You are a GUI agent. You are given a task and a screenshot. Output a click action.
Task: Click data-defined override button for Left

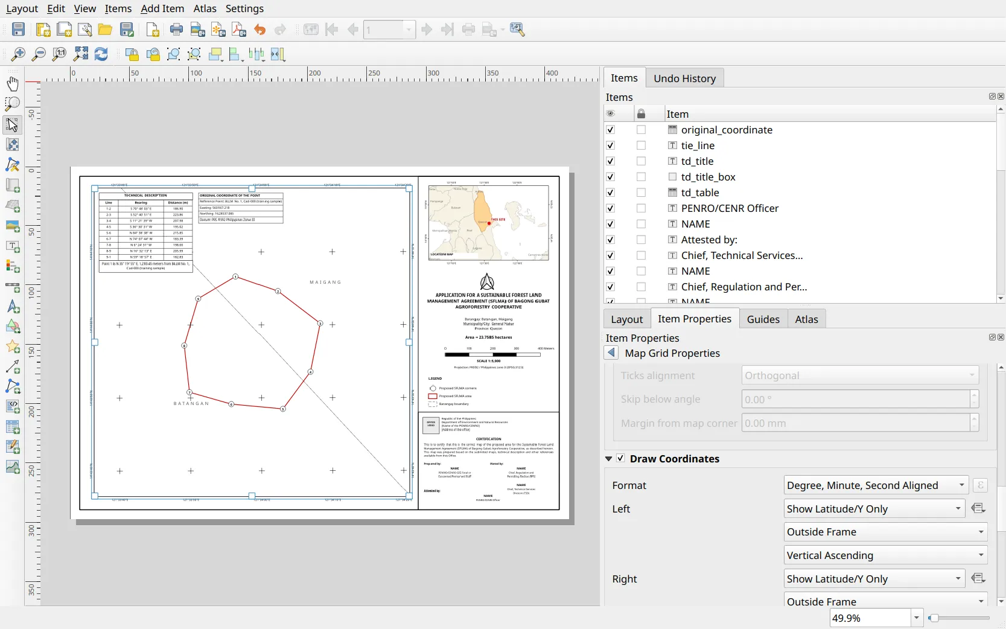[979, 509]
